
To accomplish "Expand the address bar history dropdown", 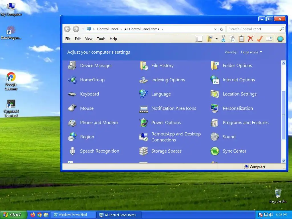I will tap(215, 29).
